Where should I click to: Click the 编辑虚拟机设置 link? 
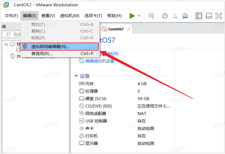pos(100,61)
